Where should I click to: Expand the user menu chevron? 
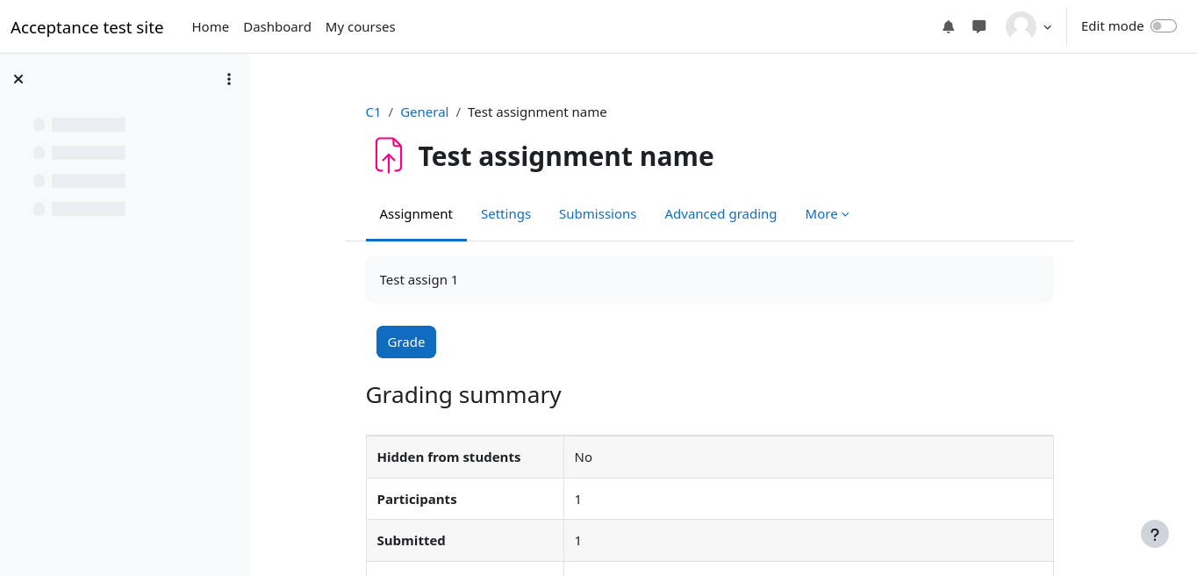point(1047,27)
